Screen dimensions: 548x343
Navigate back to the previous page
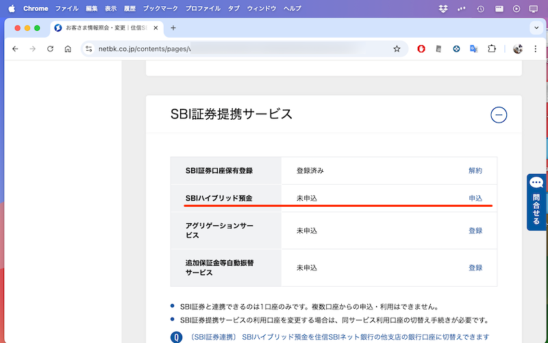coord(15,49)
